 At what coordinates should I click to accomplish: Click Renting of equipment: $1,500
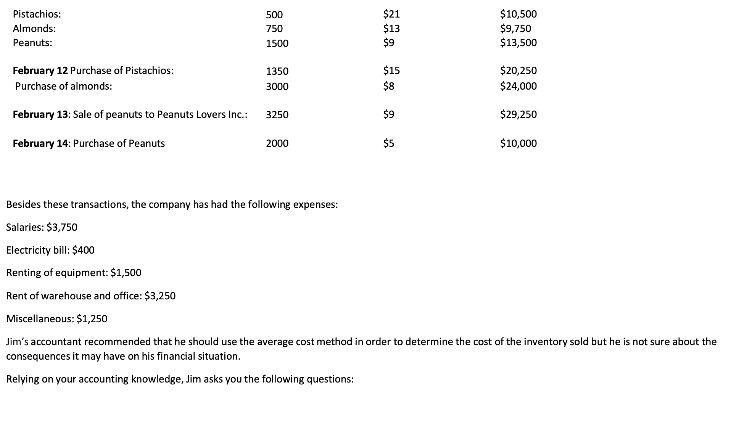click(74, 273)
